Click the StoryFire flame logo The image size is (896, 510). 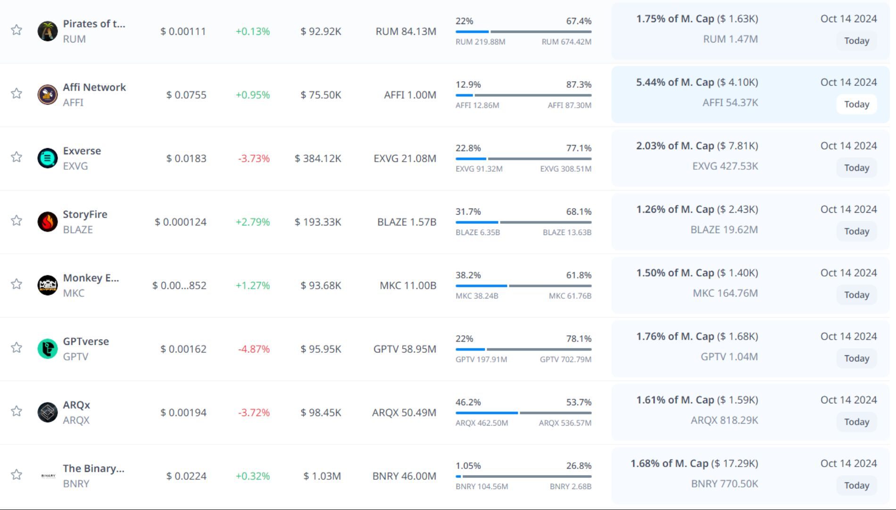(48, 222)
